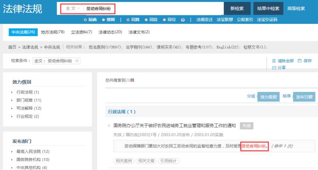Click the 行政法规 ( 1 ) group header
The image size is (318, 170).
pyautogui.click(x=122, y=112)
